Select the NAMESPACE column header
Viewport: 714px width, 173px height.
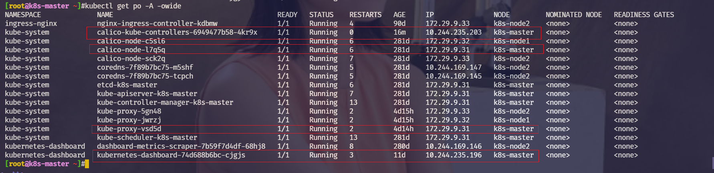[23, 15]
